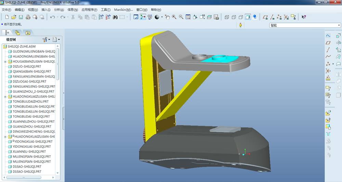Expand the HOUGAIBANZUJIAN-SHILIQI tree node

click(5, 62)
